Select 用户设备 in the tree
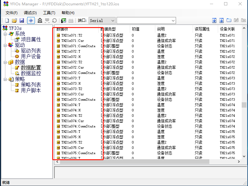The width and height of the screenshot is (248, 186). pyautogui.click(x=31, y=57)
